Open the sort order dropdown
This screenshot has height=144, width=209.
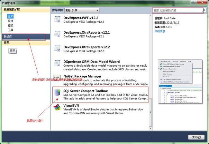[x=82, y=10]
